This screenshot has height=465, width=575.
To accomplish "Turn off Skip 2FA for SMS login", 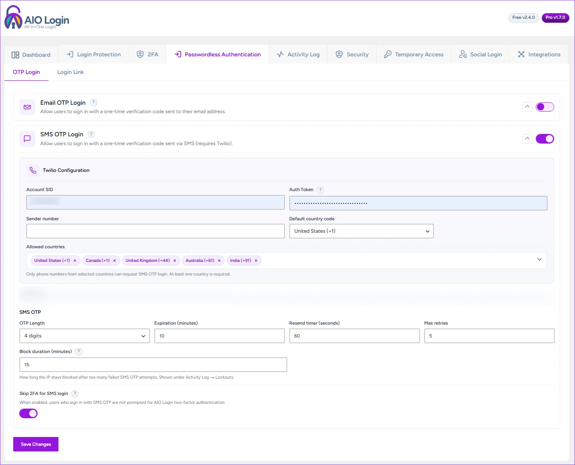I will click(x=28, y=413).
